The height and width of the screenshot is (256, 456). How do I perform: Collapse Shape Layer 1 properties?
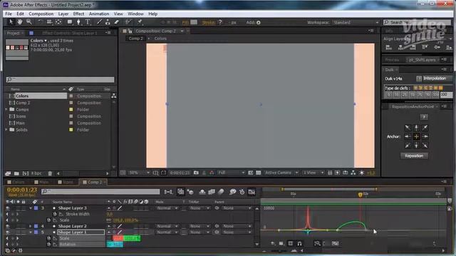[x=30, y=233]
